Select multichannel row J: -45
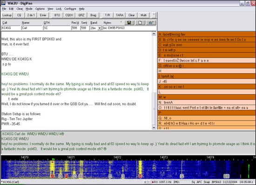The image size is (256, 185). (x=207, y=82)
